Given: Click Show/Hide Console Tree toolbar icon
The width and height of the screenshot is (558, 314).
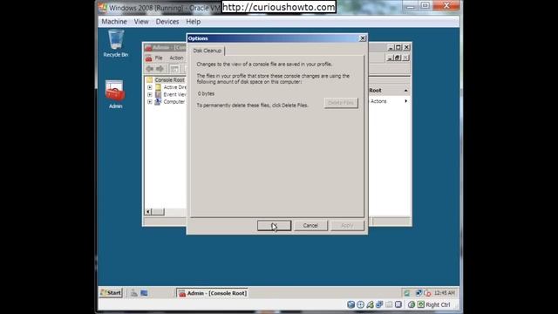Looking at the screenshot, I should coord(174,69).
